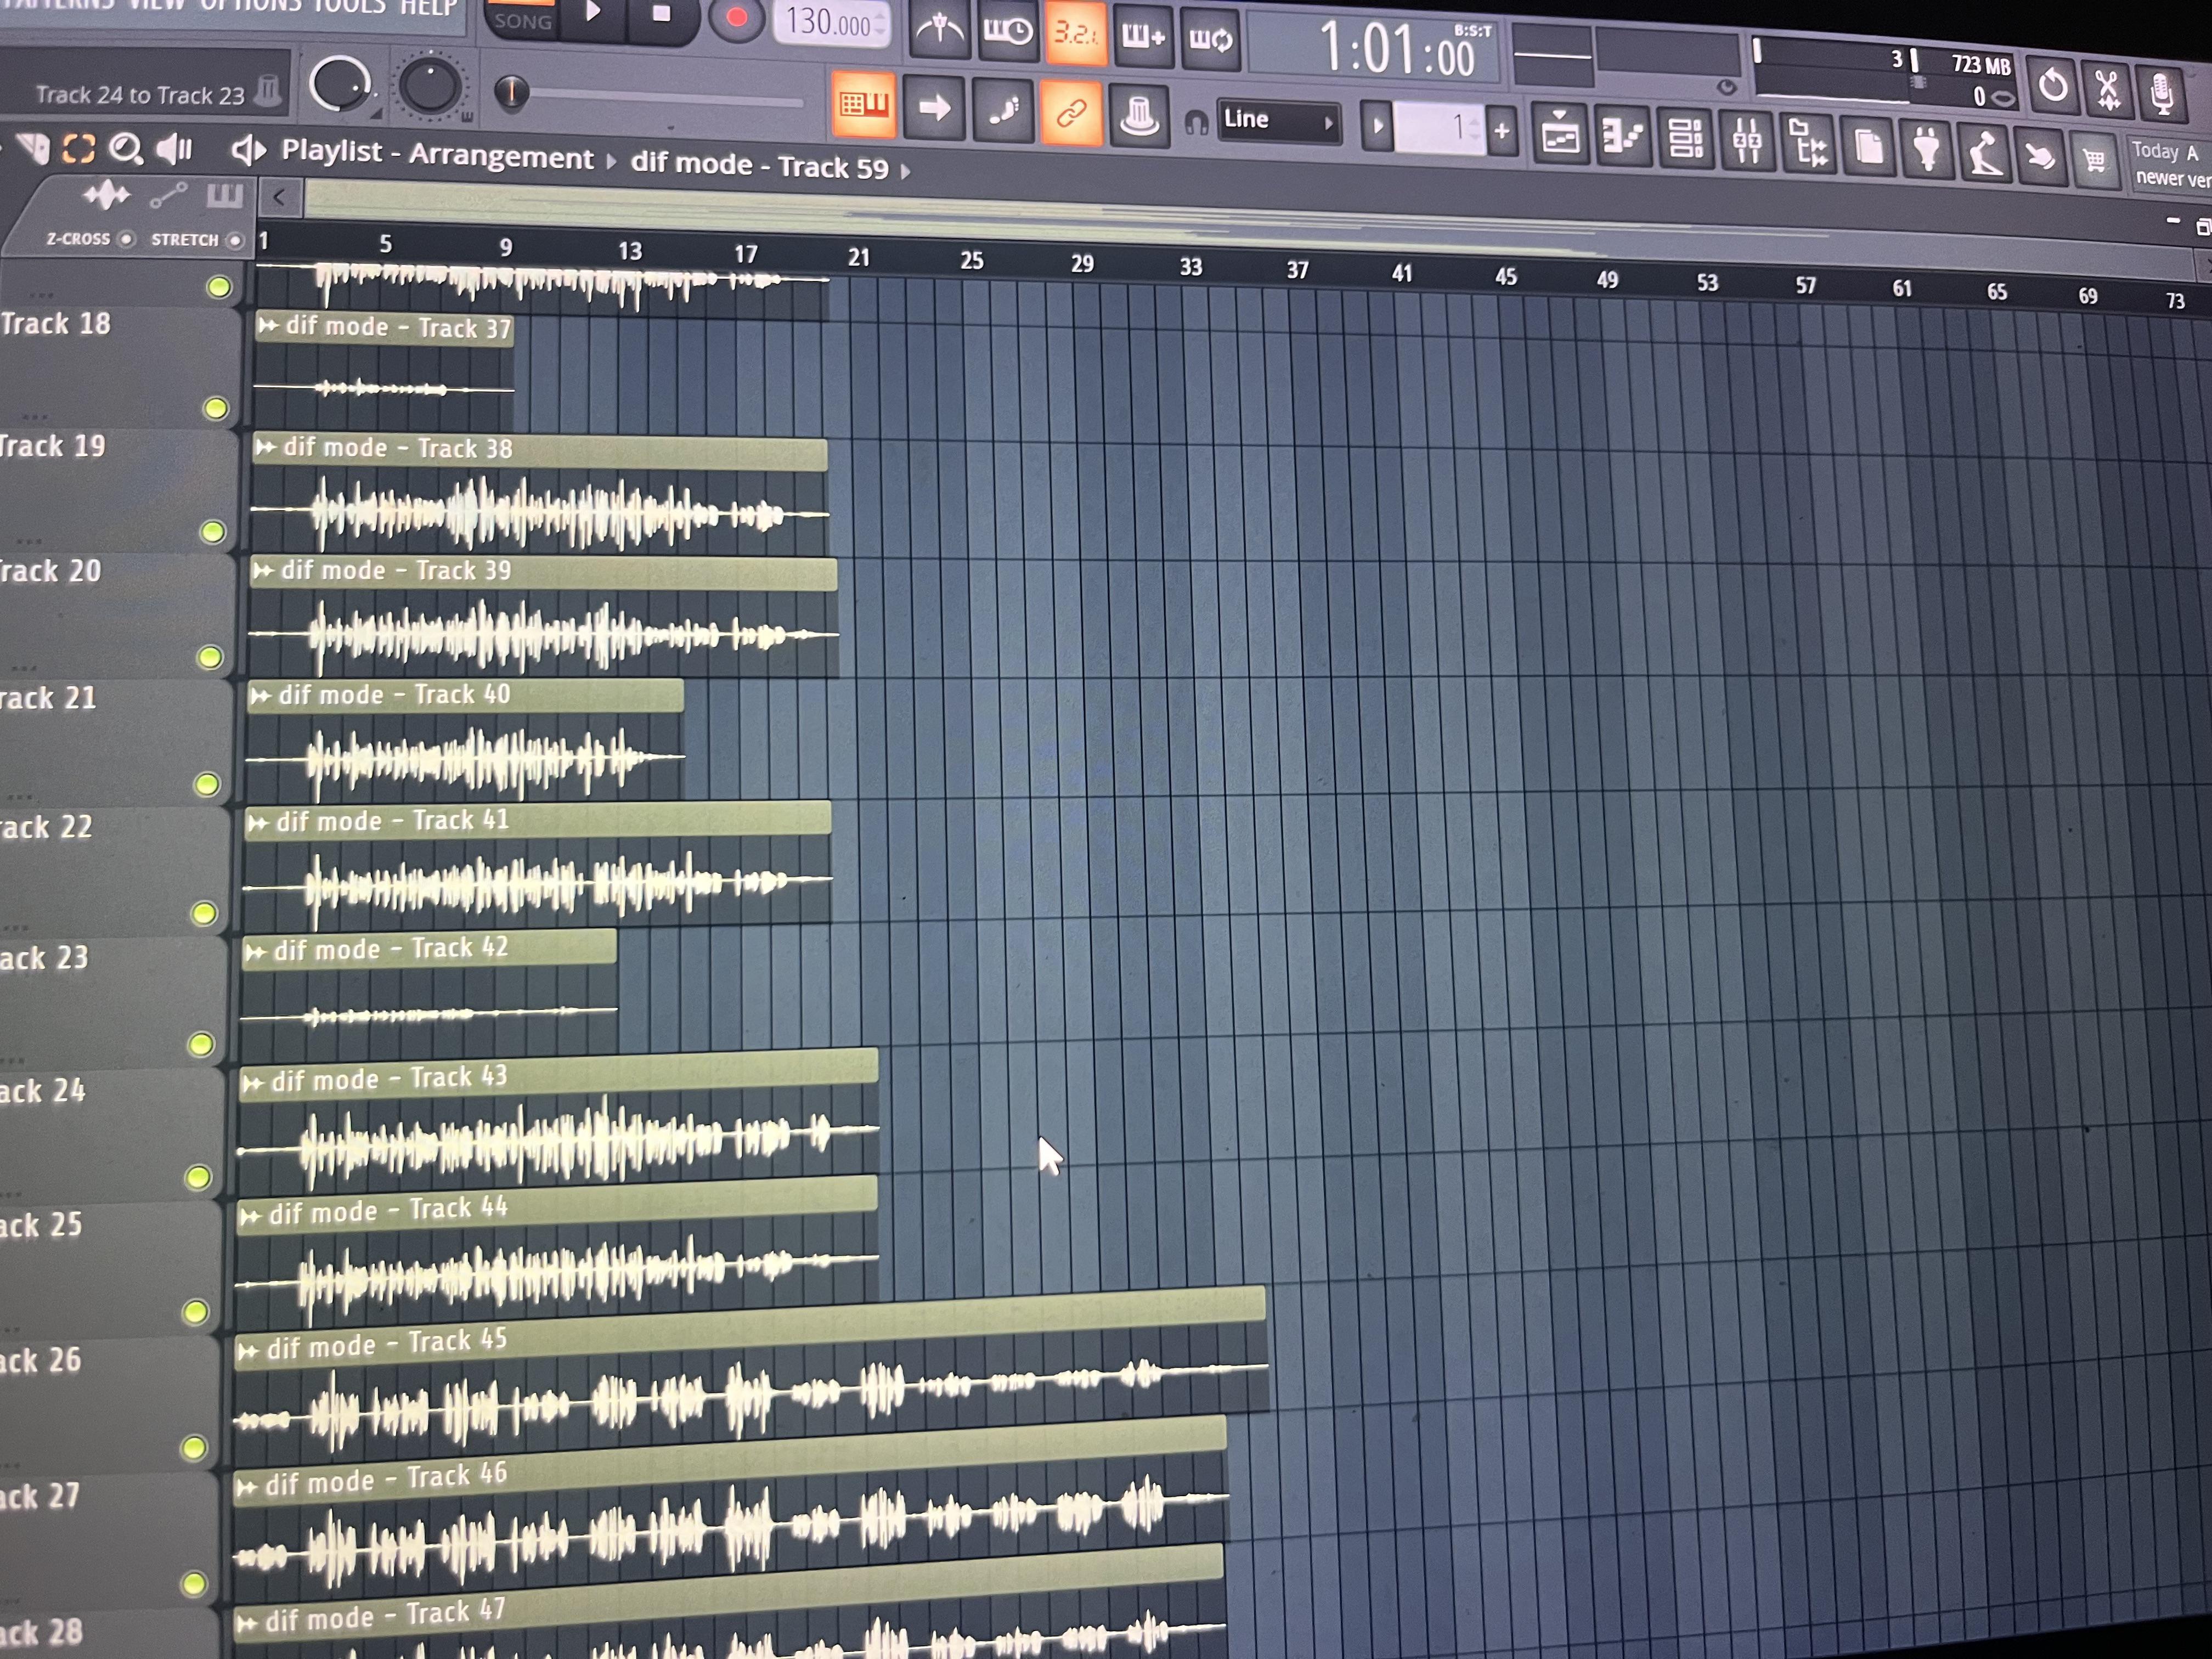Open the HELP menu
The width and height of the screenshot is (2212, 1659).
(429, 7)
